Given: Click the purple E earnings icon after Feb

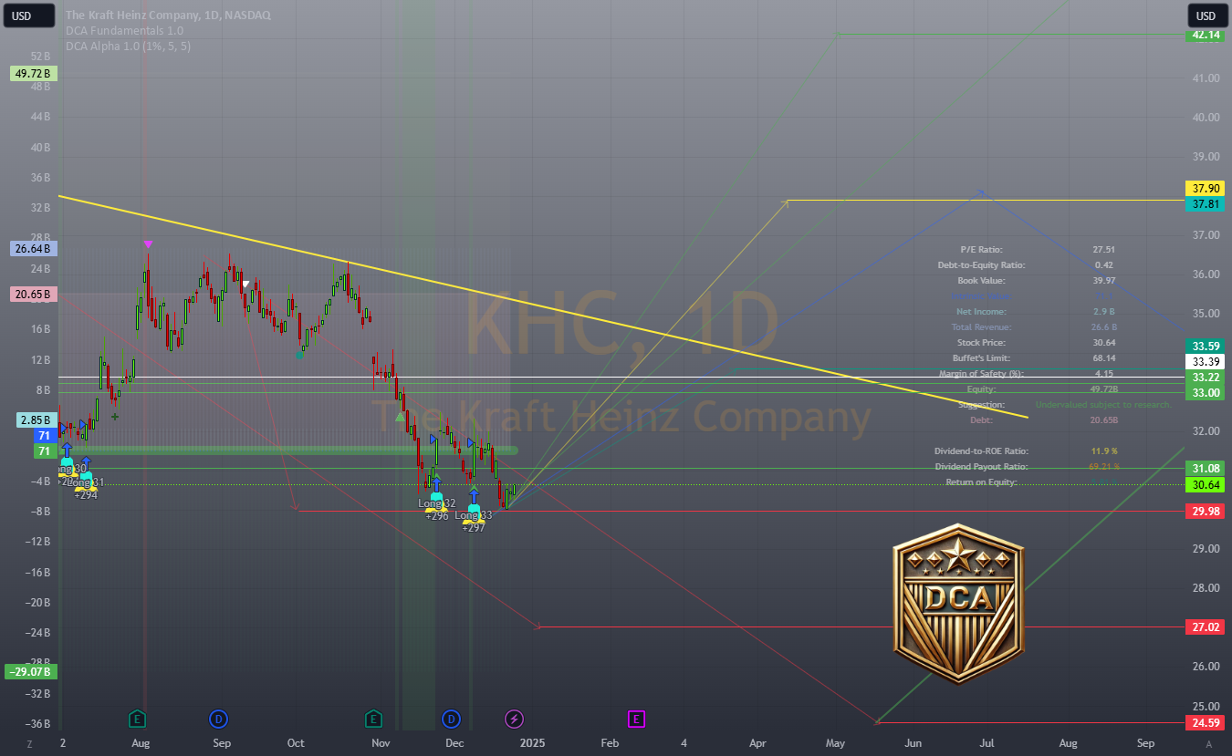Looking at the screenshot, I should pyautogui.click(x=636, y=719).
